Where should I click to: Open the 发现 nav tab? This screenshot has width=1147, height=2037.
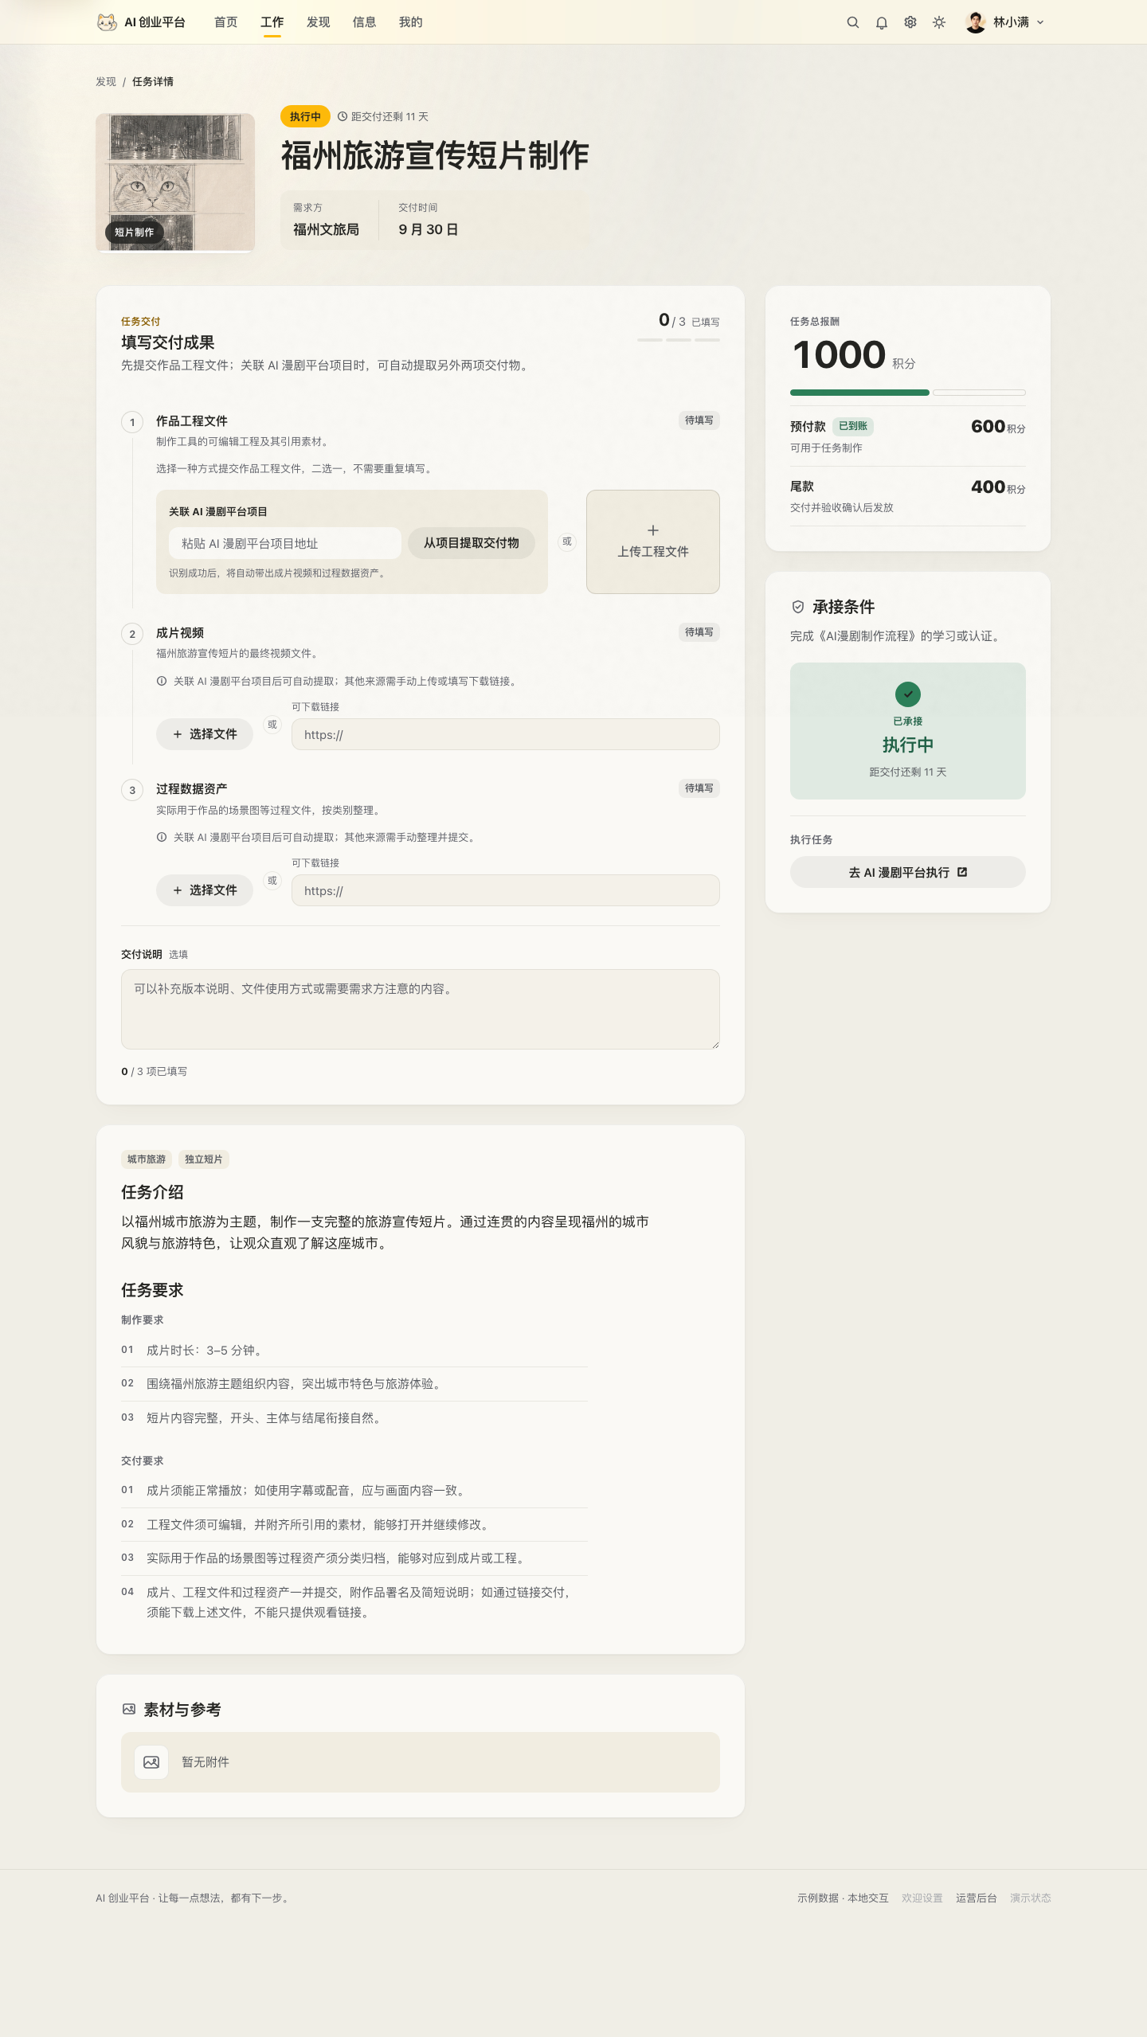click(x=319, y=22)
